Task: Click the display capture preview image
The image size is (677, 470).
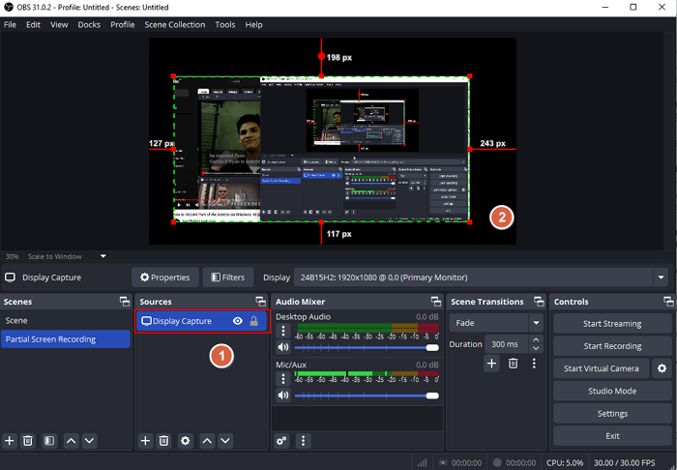Action: (321, 149)
